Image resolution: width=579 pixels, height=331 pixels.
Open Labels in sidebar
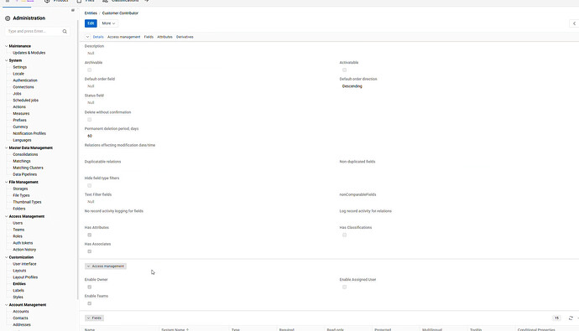[18, 291]
